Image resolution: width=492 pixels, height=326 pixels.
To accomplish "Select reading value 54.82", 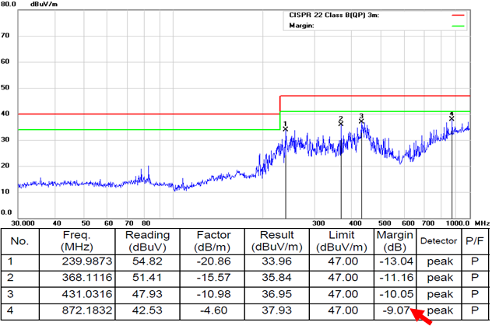I will point(147,261).
